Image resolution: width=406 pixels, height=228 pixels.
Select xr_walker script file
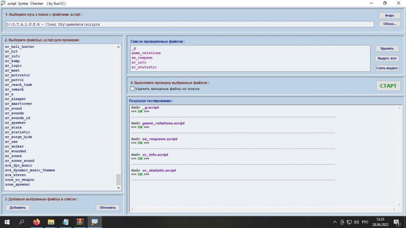pos(15,147)
